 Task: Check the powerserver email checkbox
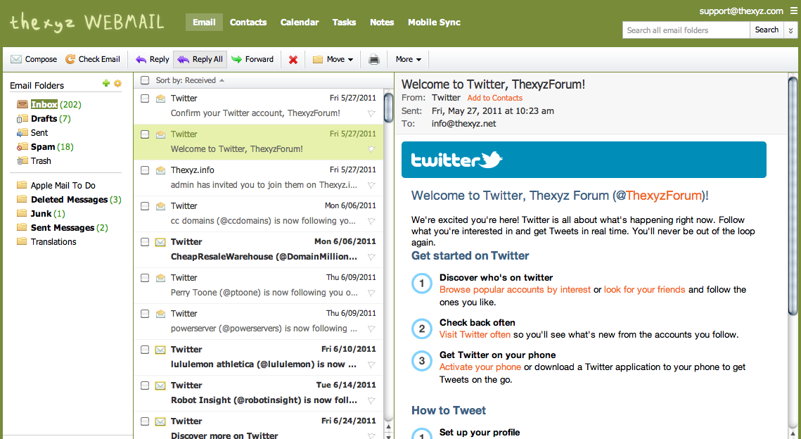point(145,314)
